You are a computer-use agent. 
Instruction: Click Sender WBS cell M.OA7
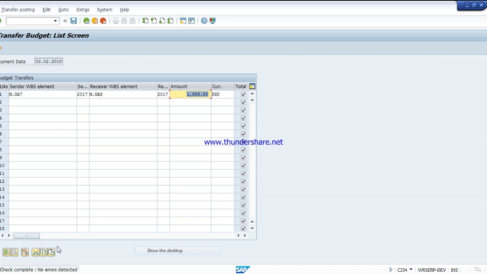43,94
